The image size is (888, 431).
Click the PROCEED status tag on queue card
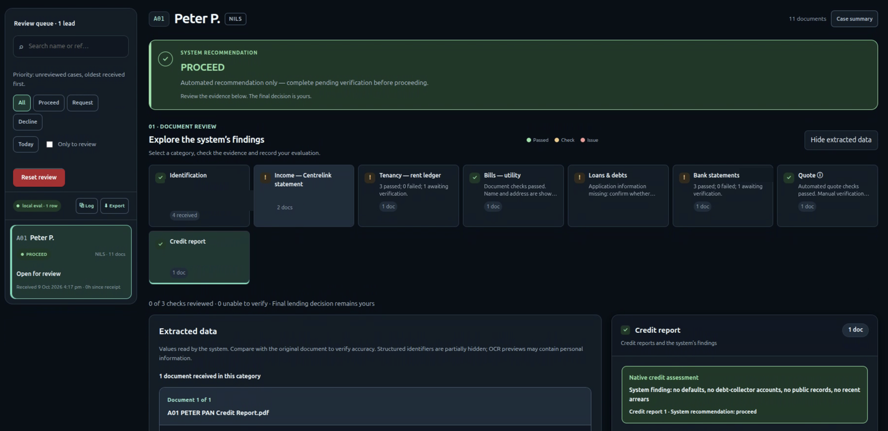(34, 255)
